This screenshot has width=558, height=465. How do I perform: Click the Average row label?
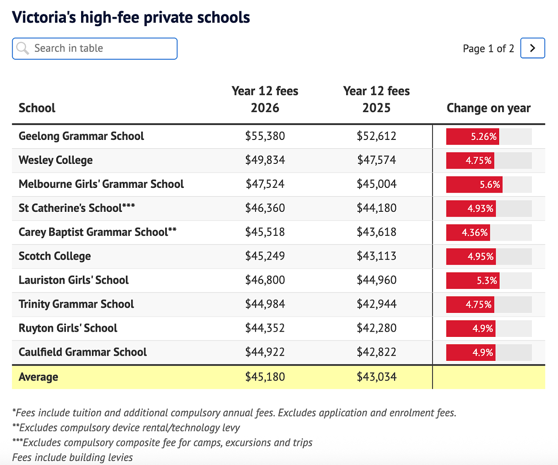pyautogui.click(x=38, y=377)
